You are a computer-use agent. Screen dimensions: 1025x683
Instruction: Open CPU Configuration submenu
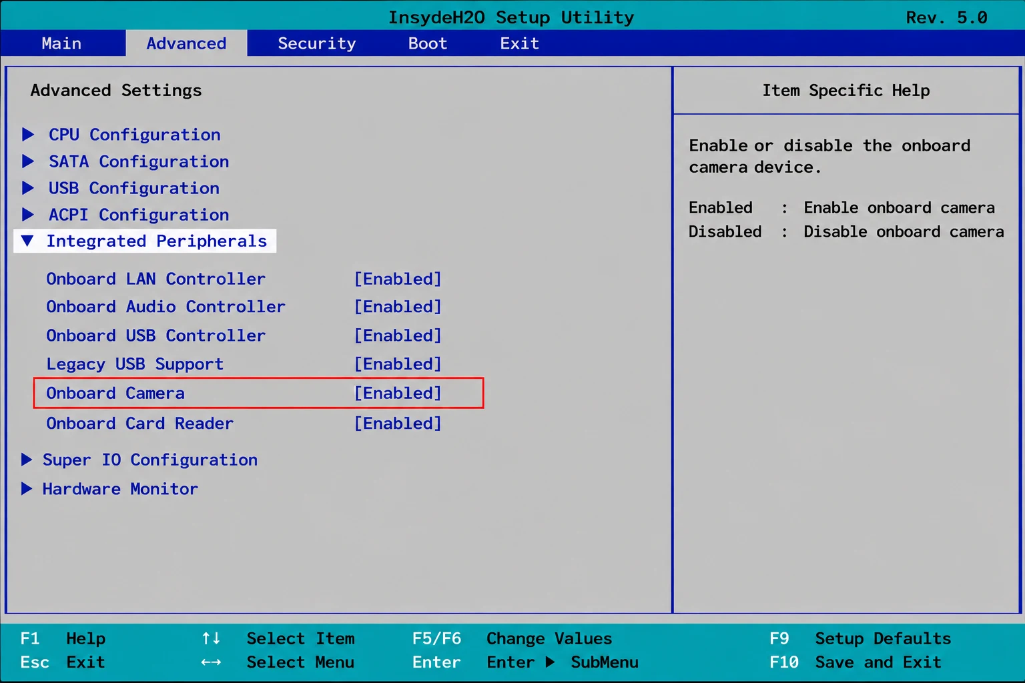pos(135,135)
